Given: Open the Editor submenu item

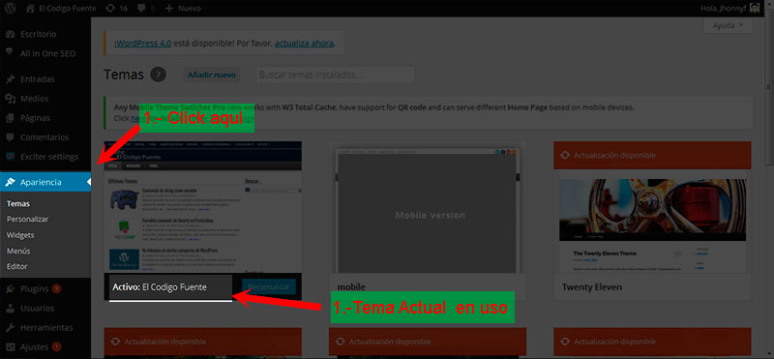Looking at the screenshot, I should coord(16,266).
